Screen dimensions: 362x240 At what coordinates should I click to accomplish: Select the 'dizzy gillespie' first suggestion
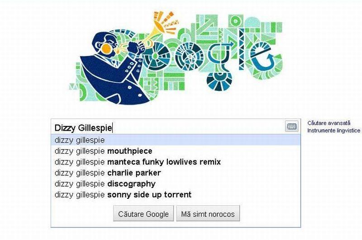[80, 140]
